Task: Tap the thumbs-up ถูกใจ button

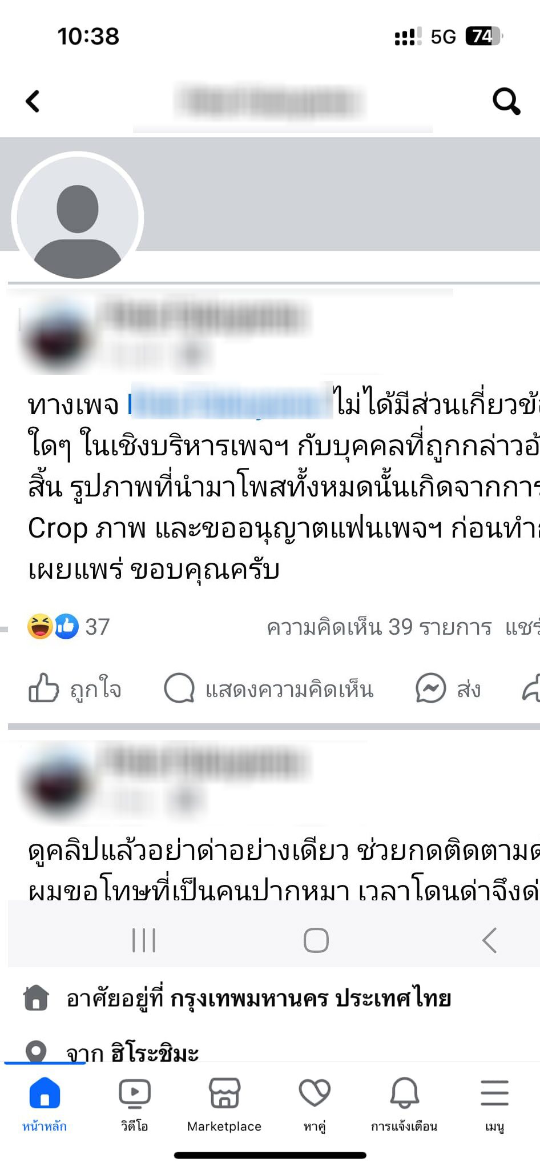Action: (x=75, y=688)
